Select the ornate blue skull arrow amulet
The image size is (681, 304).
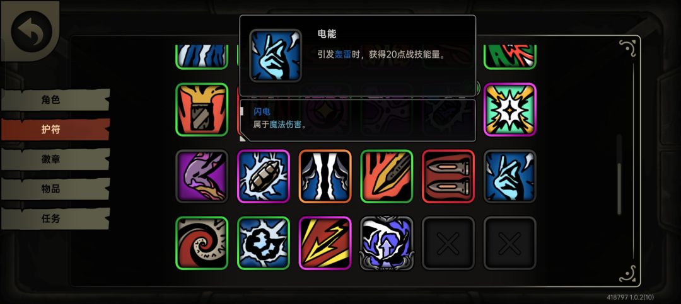[387, 244]
